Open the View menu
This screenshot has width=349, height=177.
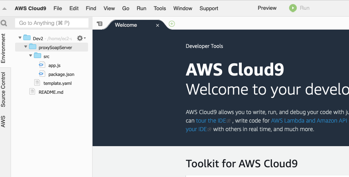coord(109,9)
